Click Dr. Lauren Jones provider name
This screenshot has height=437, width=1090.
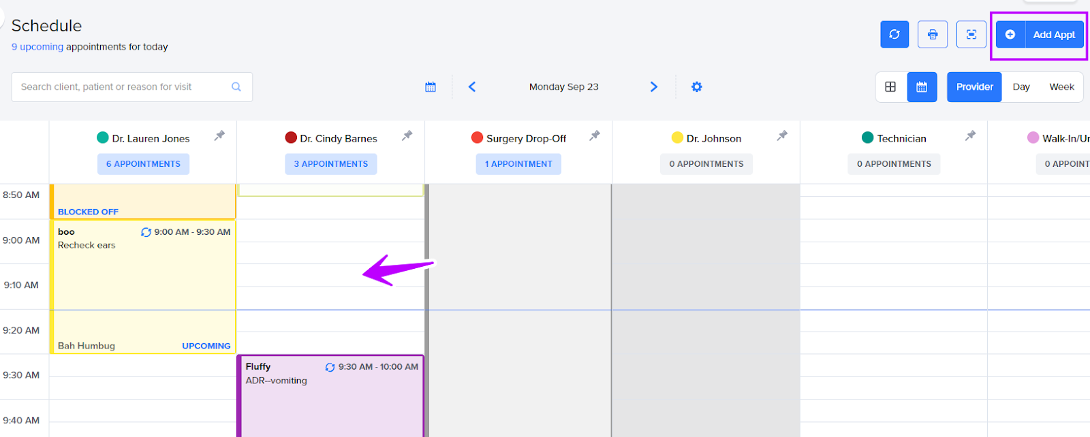coord(151,138)
